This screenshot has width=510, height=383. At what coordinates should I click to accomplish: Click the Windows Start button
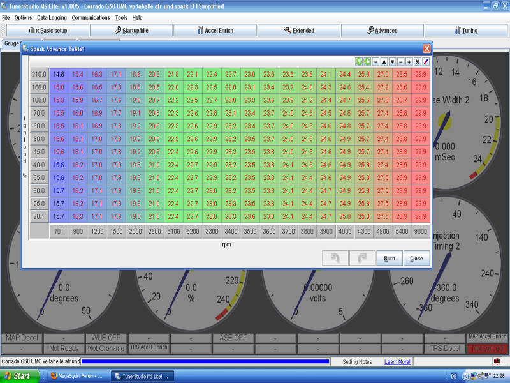click(20, 376)
